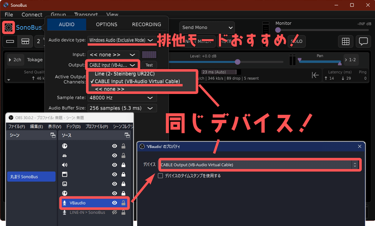
Task: Toggle lock on the speaker audio source
Action: pyautogui.click(x=123, y=165)
